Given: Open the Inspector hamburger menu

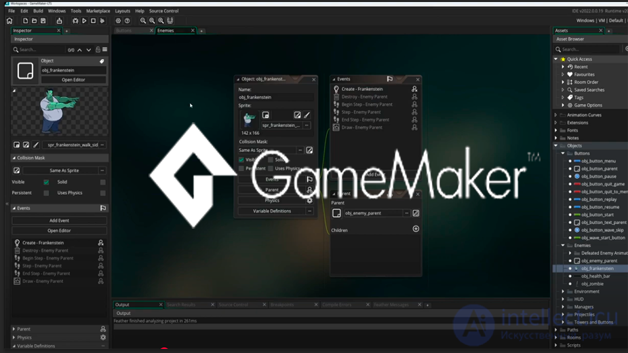Looking at the screenshot, I should pos(105,50).
